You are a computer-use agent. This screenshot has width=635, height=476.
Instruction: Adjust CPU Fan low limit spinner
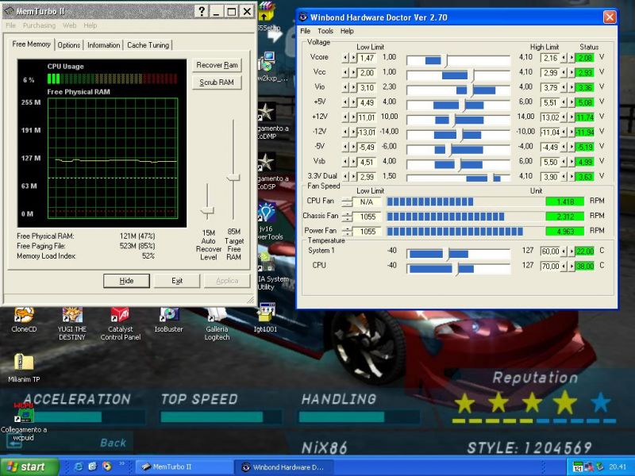(x=347, y=202)
